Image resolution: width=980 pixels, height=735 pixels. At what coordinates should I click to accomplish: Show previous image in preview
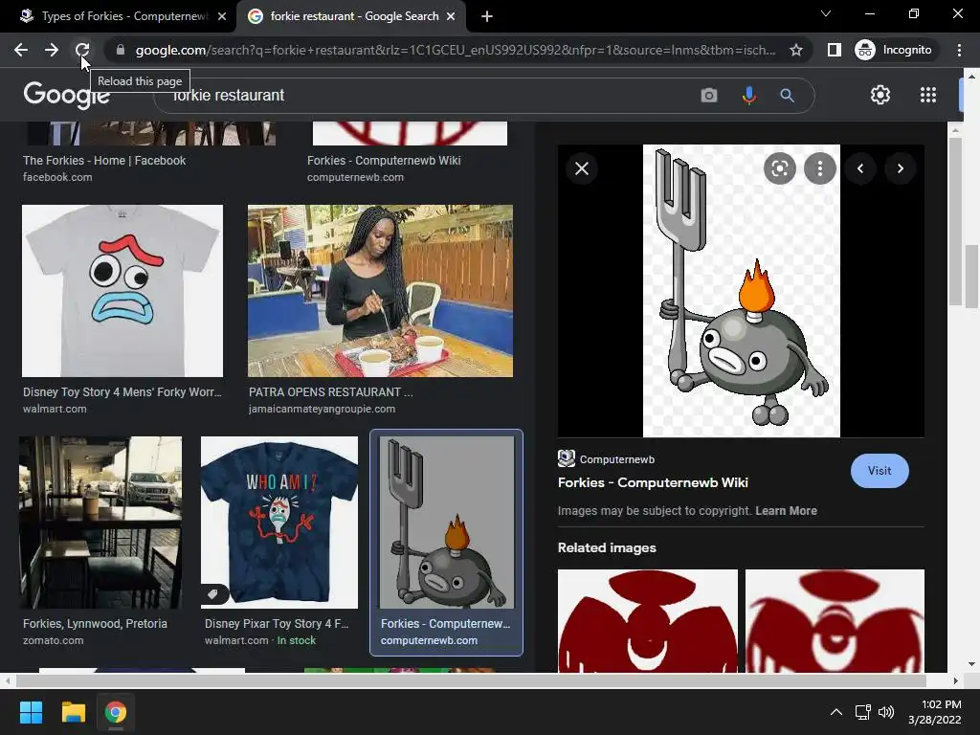[860, 168]
